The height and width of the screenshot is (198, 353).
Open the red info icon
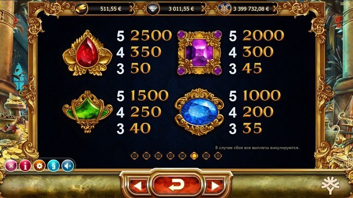pos(25,166)
